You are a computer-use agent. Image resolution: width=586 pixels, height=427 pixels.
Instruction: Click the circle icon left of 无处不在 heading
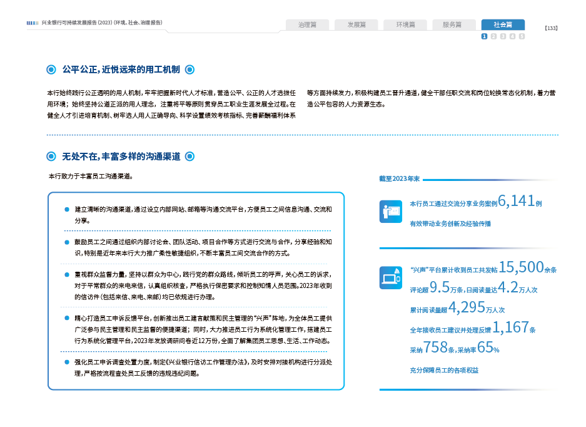point(51,156)
